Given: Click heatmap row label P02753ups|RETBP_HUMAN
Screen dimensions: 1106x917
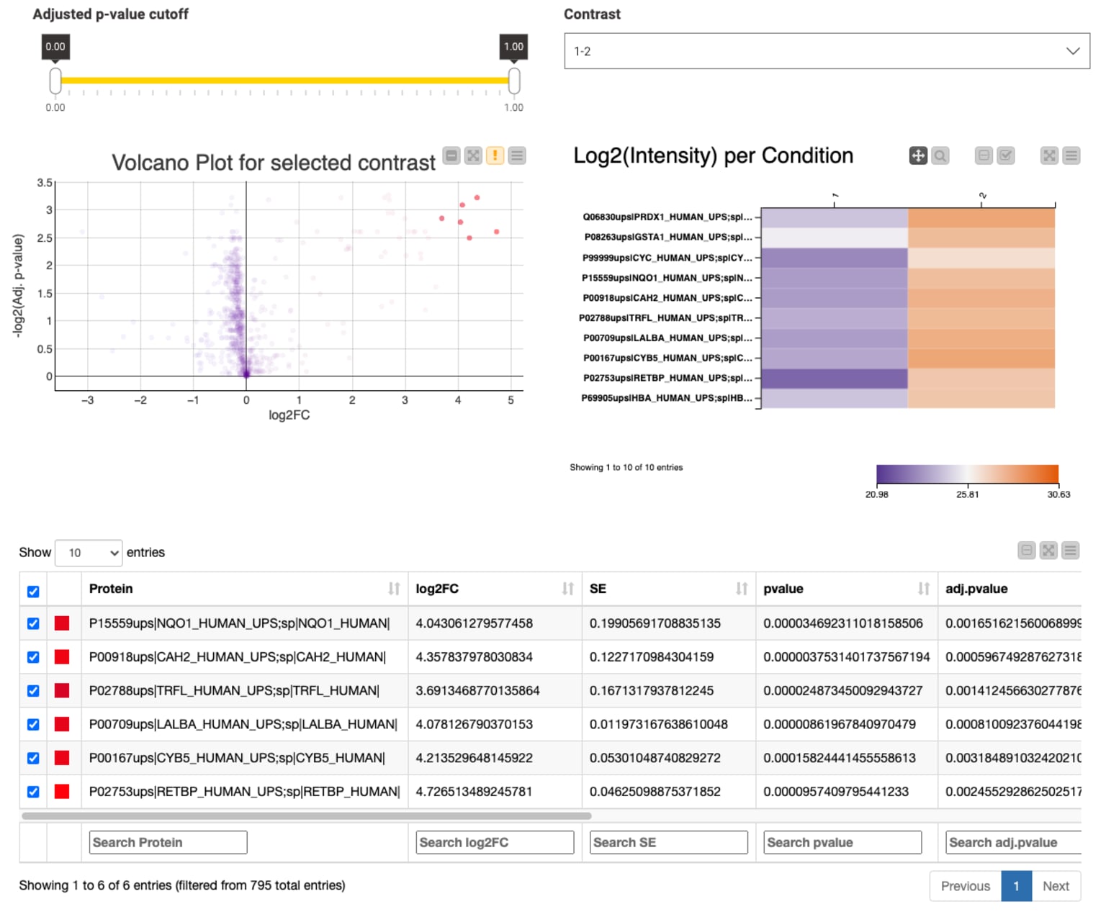Looking at the screenshot, I should (x=667, y=378).
